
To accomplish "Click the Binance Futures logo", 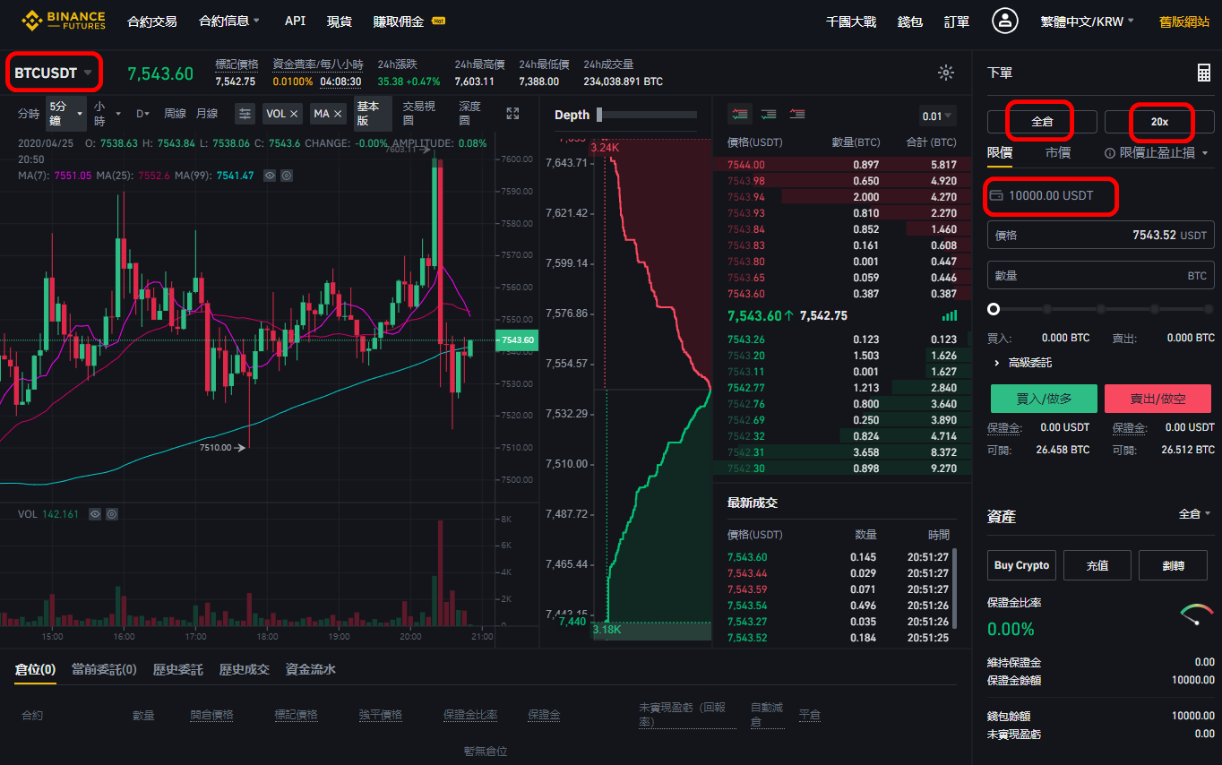I will click(x=64, y=21).
